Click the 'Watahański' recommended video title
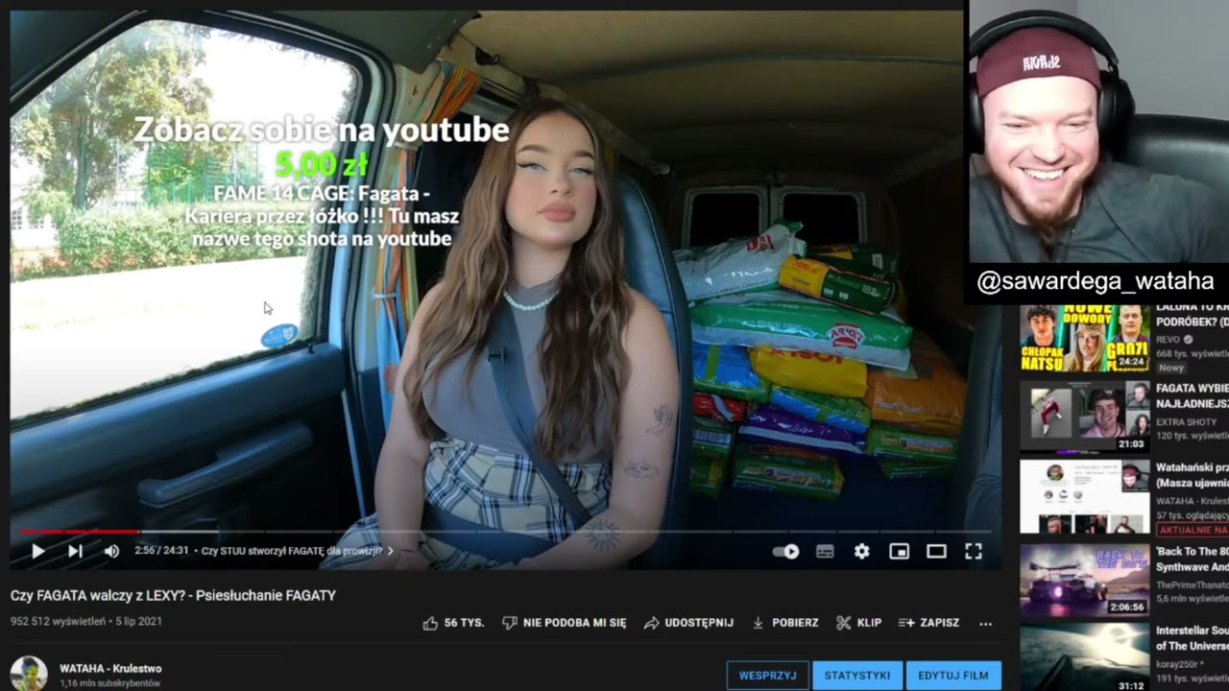The image size is (1229, 691). coord(1192,475)
